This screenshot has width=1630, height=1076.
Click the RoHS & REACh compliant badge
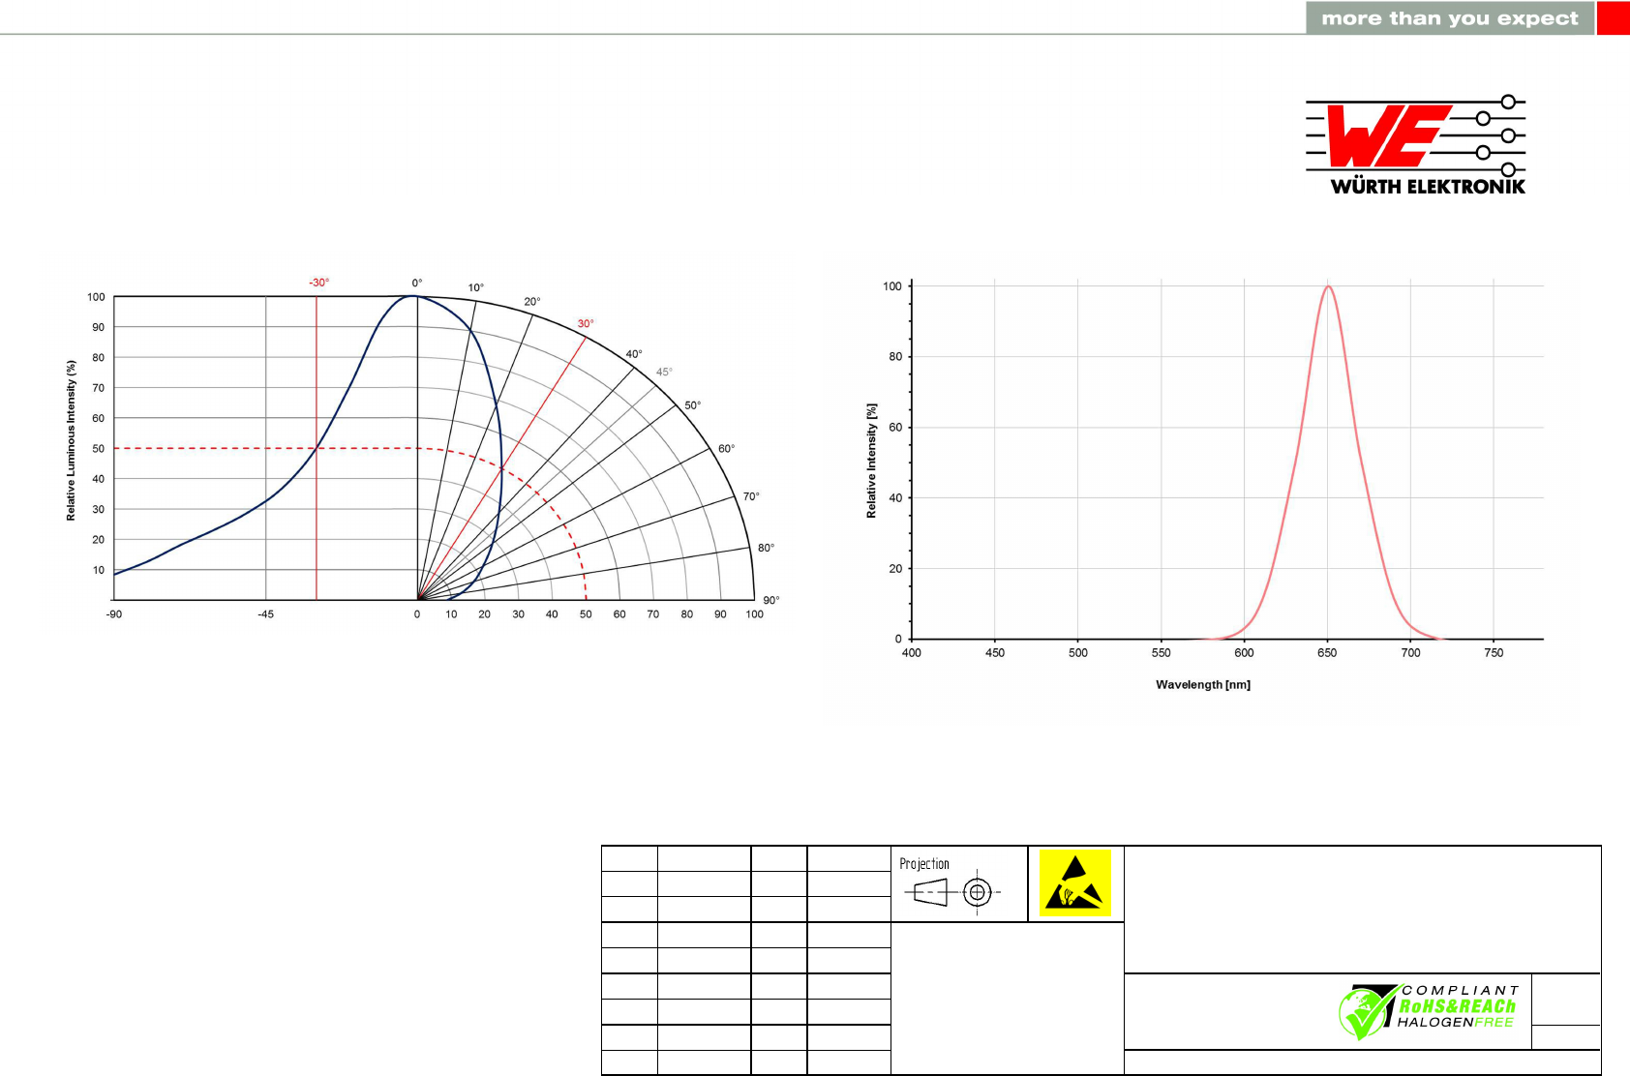1430,1011
